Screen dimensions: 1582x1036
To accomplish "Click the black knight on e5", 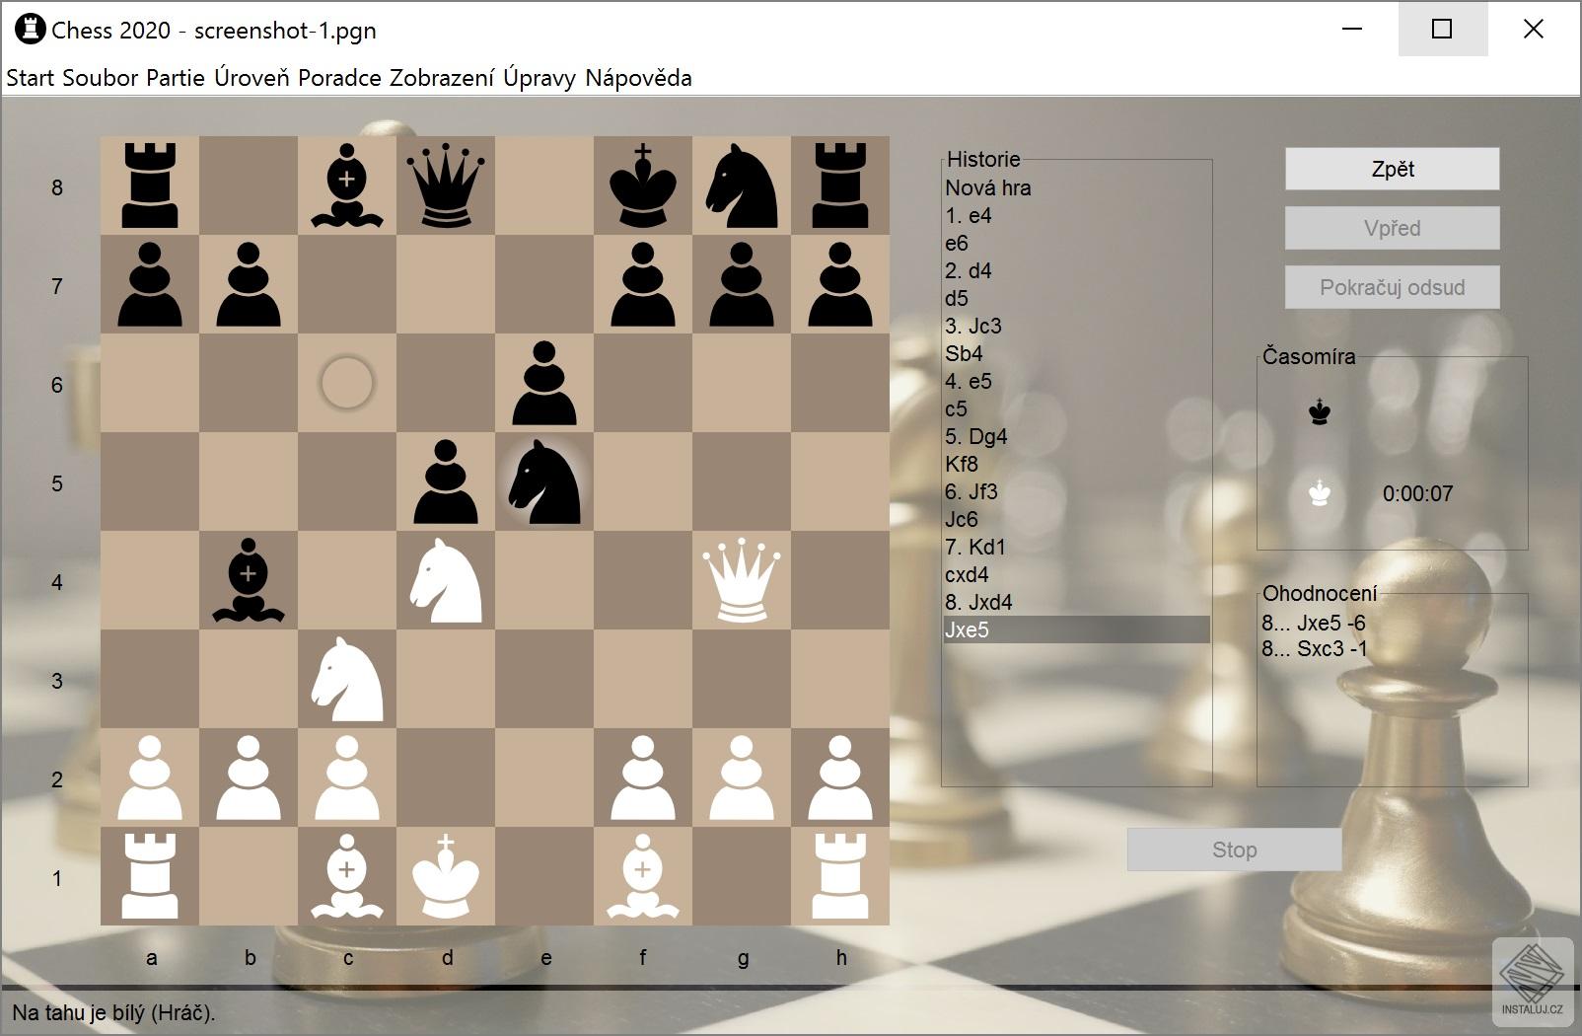I will click(x=544, y=483).
